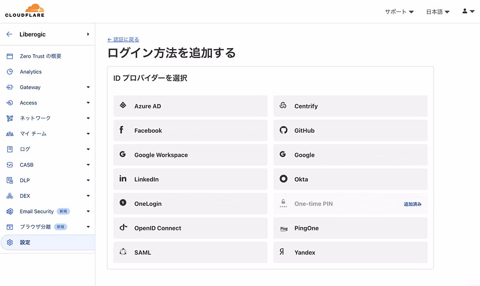Click the Centrify logo icon
The width and height of the screenshot is (480, 286).
[283, 105]
